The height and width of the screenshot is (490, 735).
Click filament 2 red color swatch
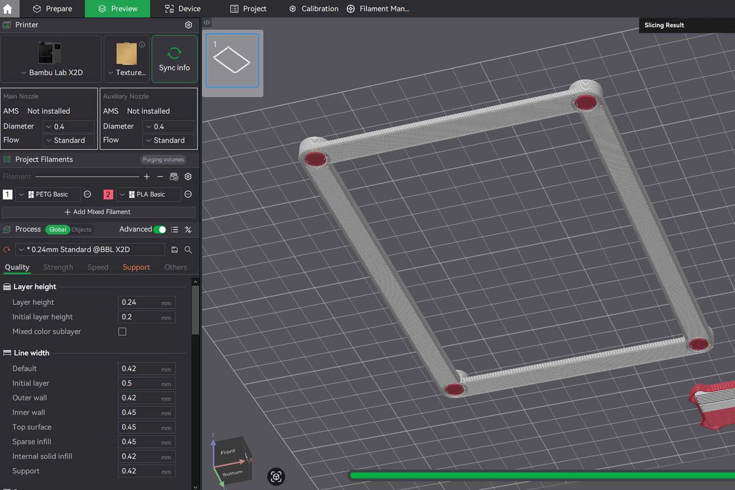click(108, 195)
